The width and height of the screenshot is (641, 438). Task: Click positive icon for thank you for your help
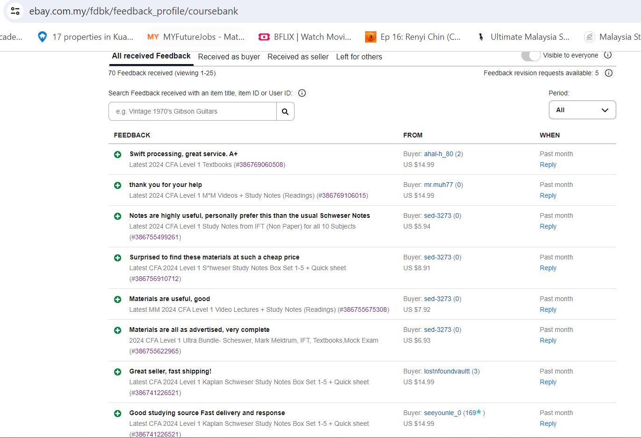[118, 185]
